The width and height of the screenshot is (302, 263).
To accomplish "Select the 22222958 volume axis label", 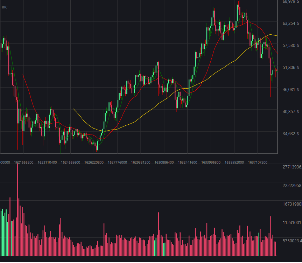I will point(292,186).
